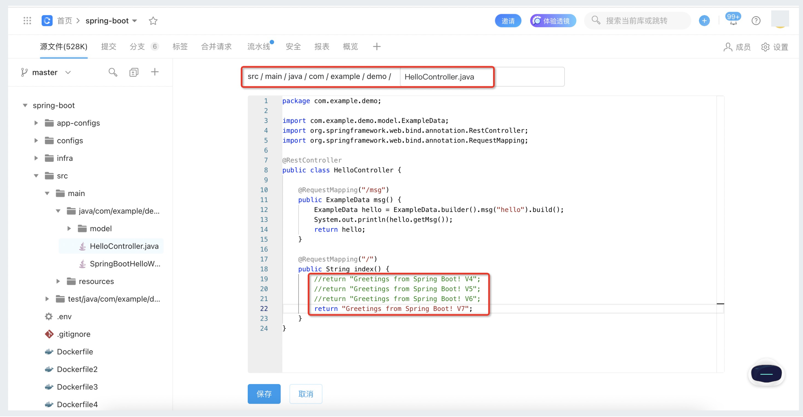Focus the 搜索当前库或跳转 search field
The image size is (803, 417).
637,21
